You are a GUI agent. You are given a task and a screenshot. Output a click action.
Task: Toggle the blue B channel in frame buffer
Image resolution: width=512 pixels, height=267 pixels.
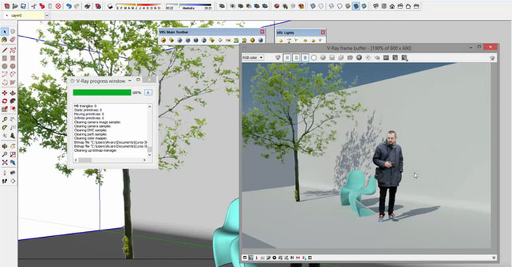tap(304, 57)
